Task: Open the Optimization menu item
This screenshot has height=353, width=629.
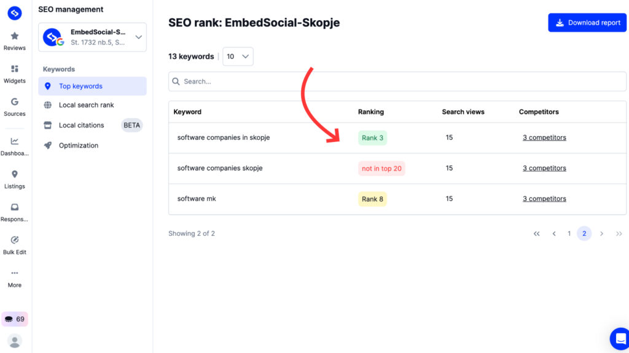Action: 78,145
